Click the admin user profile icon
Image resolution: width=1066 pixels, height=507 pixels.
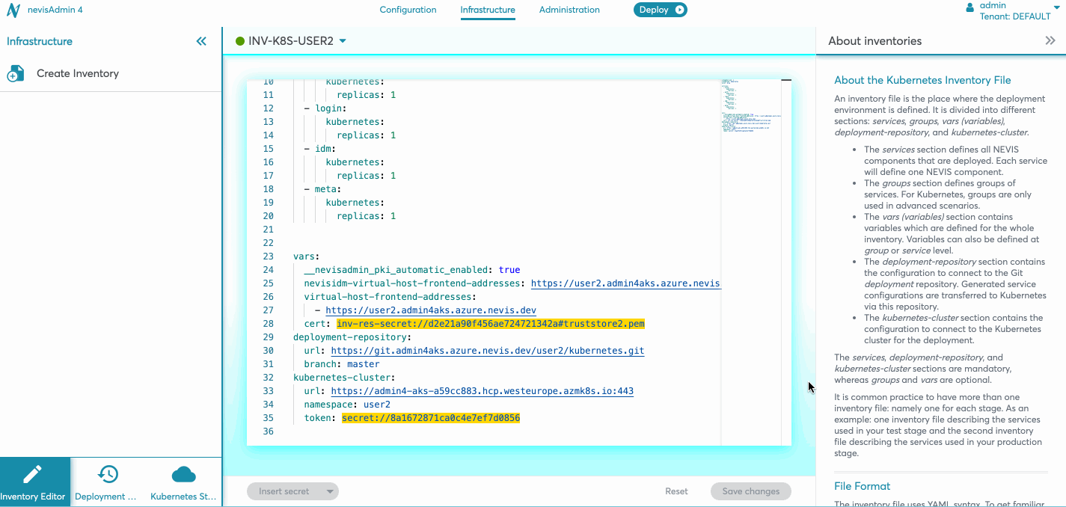click(970, 7)
